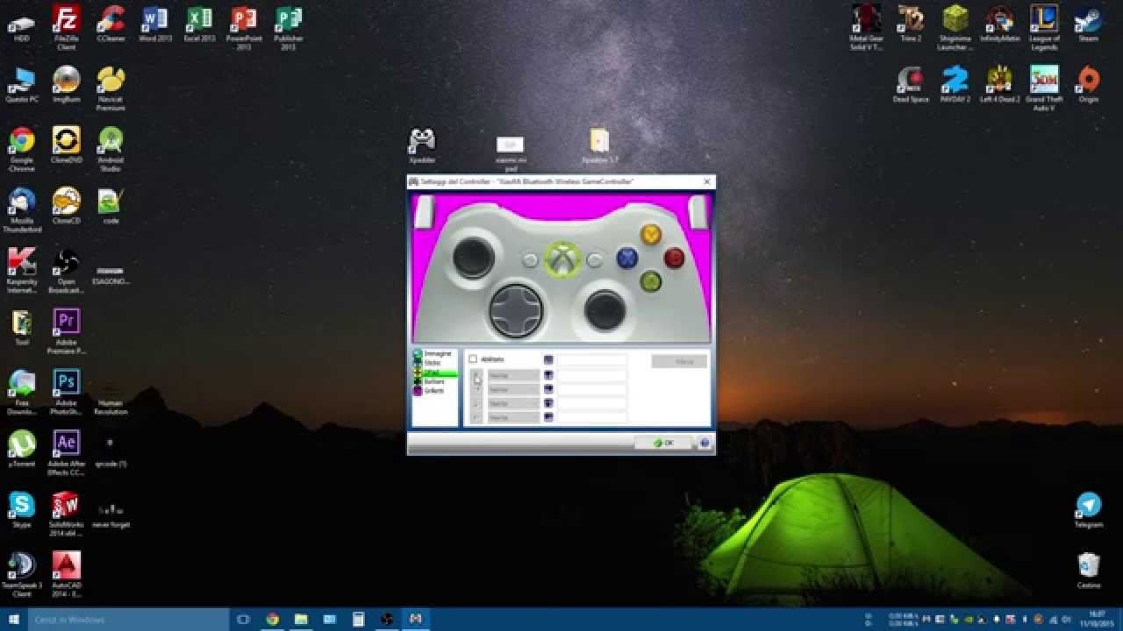Click the text field right of Abilitato
Screen dimensions: 1123x631
pos(592,359)
